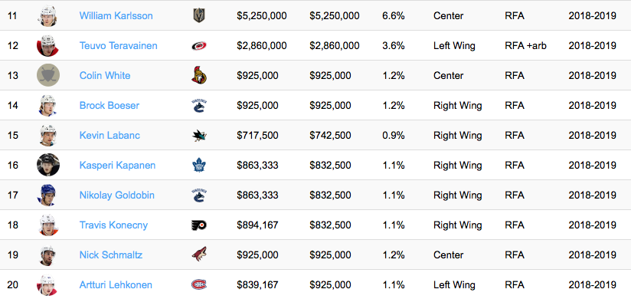Click the Philadelphia Flyers team logo
This screenshot has width=631, height=299.
[199, 225]
